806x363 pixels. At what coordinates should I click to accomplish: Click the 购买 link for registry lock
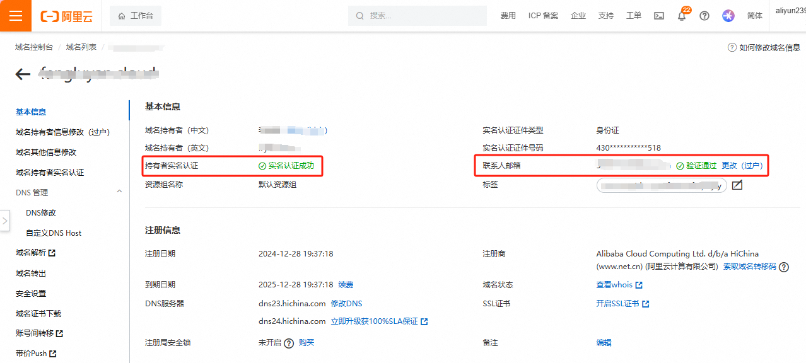pos(307,343)
